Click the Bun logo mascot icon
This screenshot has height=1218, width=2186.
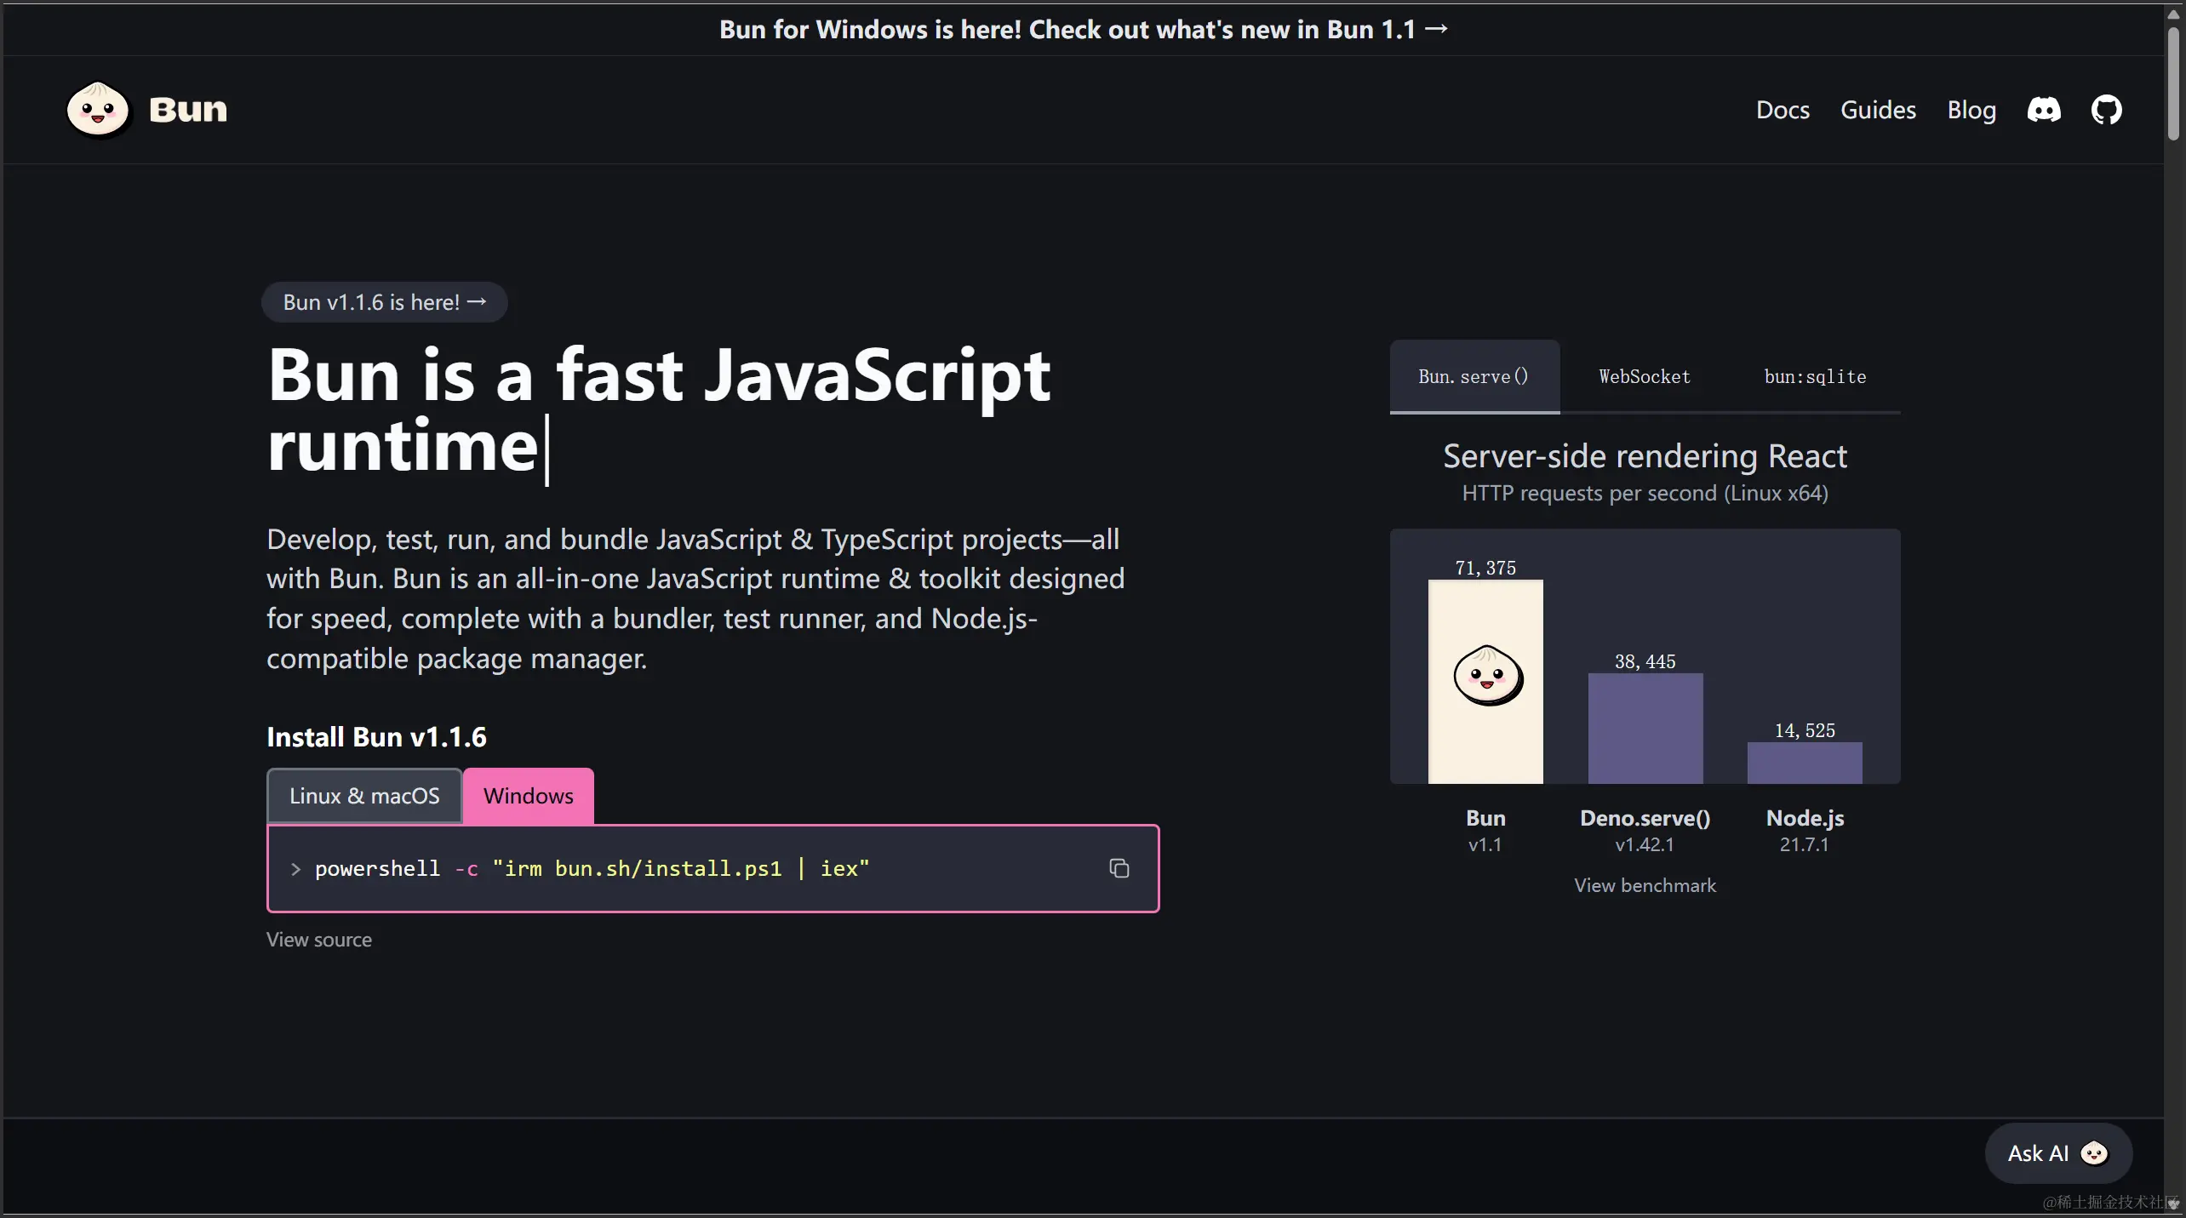[x=98, y=110]
